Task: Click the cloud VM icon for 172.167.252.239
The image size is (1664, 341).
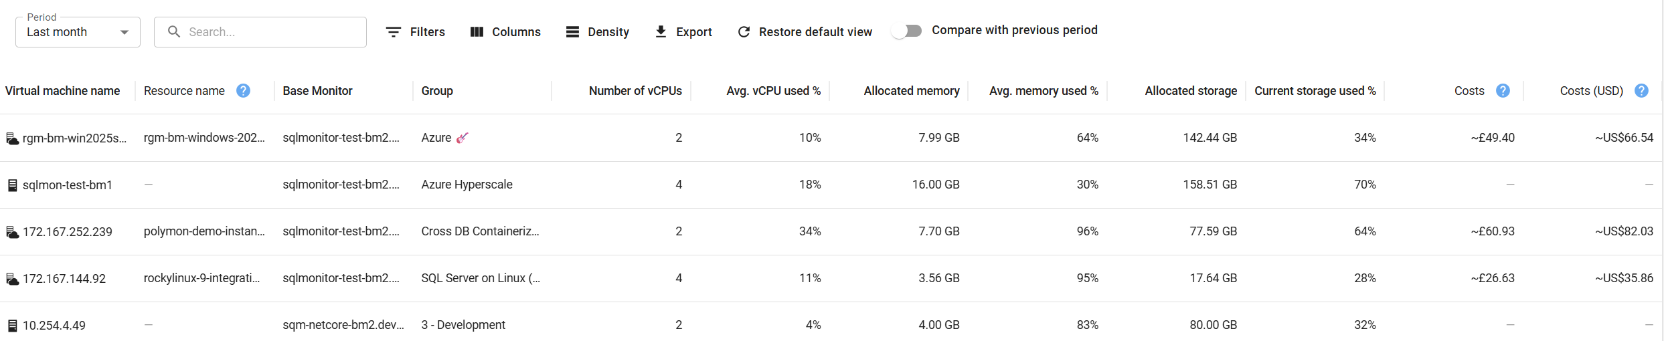Action: coord(12,232)
